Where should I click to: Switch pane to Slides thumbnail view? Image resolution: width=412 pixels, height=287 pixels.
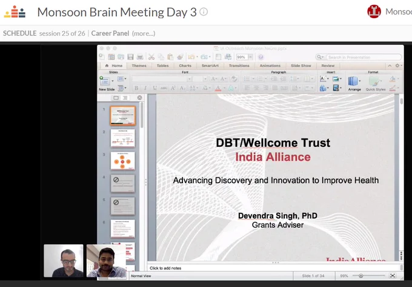[x=116, y=98]
